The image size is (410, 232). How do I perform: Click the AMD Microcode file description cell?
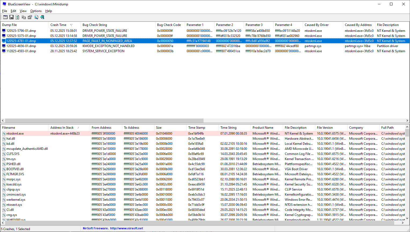click(x=299, y=149)
